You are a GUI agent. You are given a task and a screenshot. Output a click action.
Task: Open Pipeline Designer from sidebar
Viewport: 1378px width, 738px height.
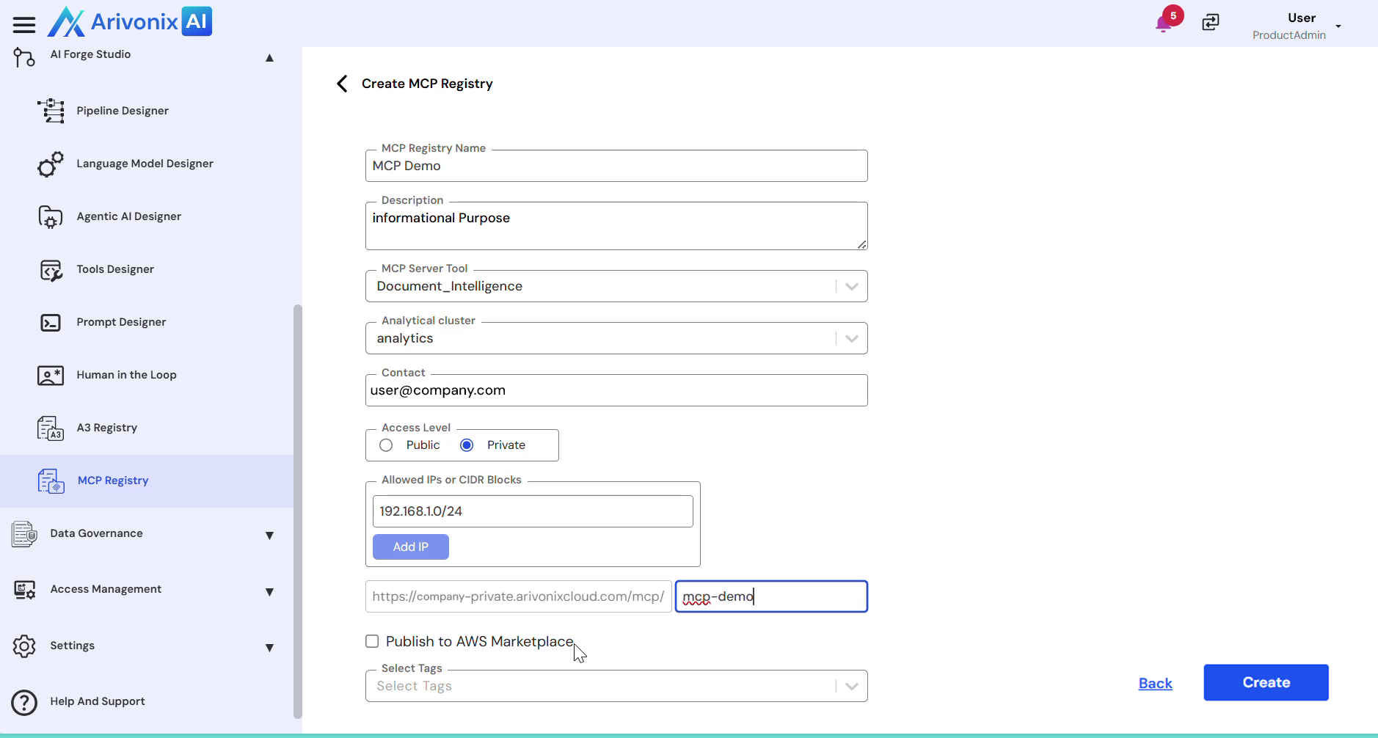pos(123,111)
